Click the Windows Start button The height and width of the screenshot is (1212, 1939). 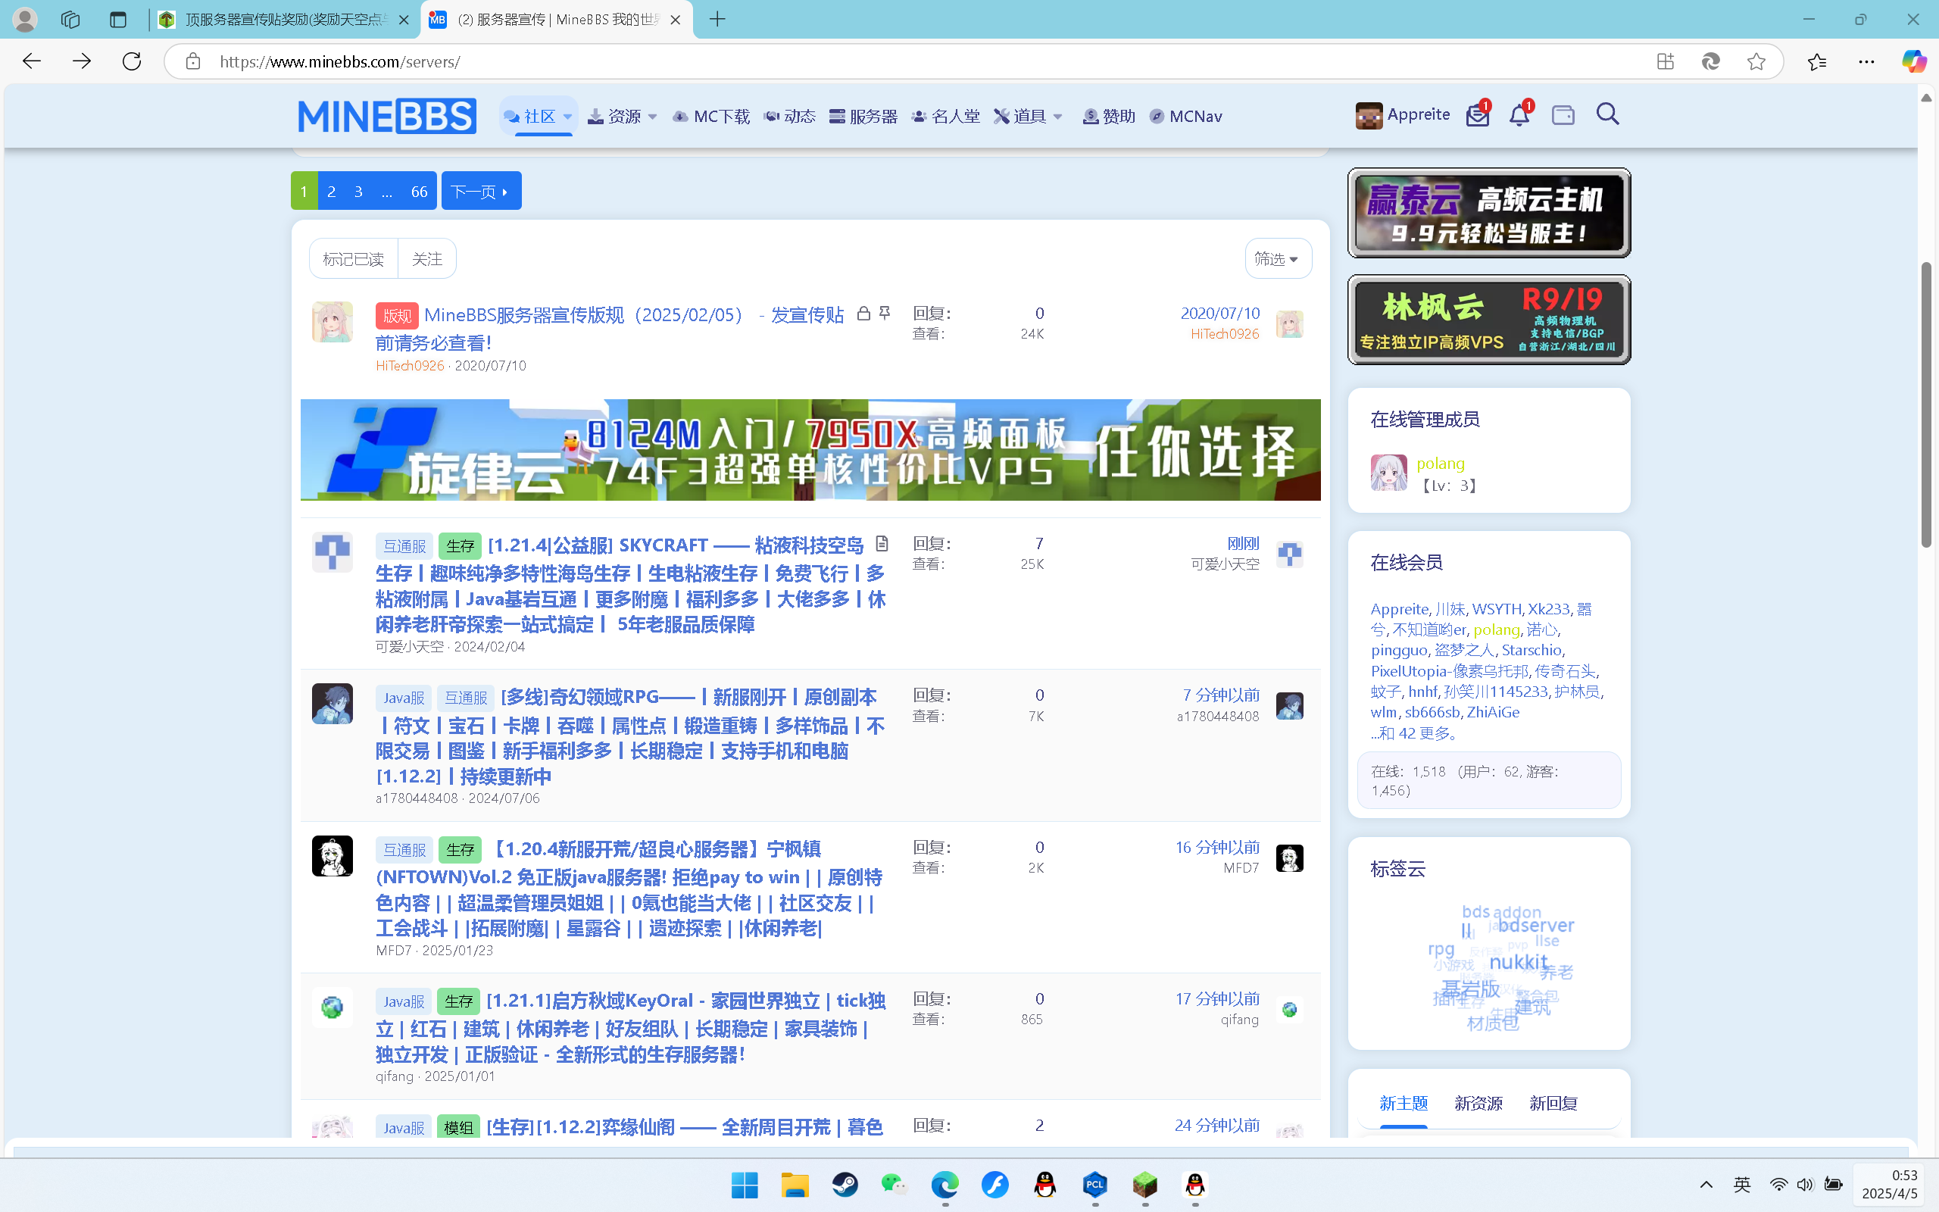[745, 1185]
